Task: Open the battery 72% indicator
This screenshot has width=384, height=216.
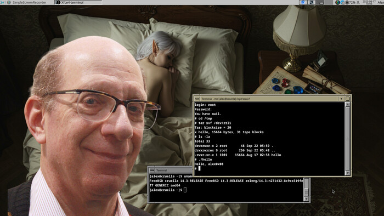Action: [x=350, y=2]
